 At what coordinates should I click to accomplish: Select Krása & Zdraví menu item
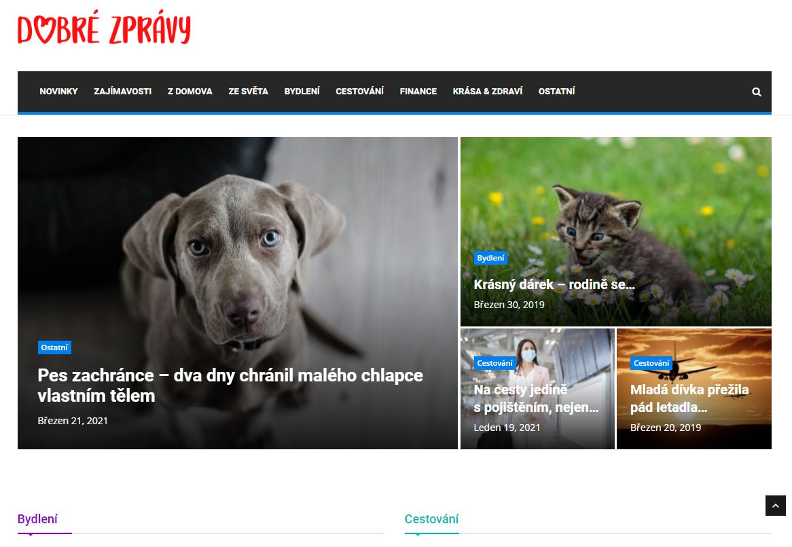click(x=488, y=92)
